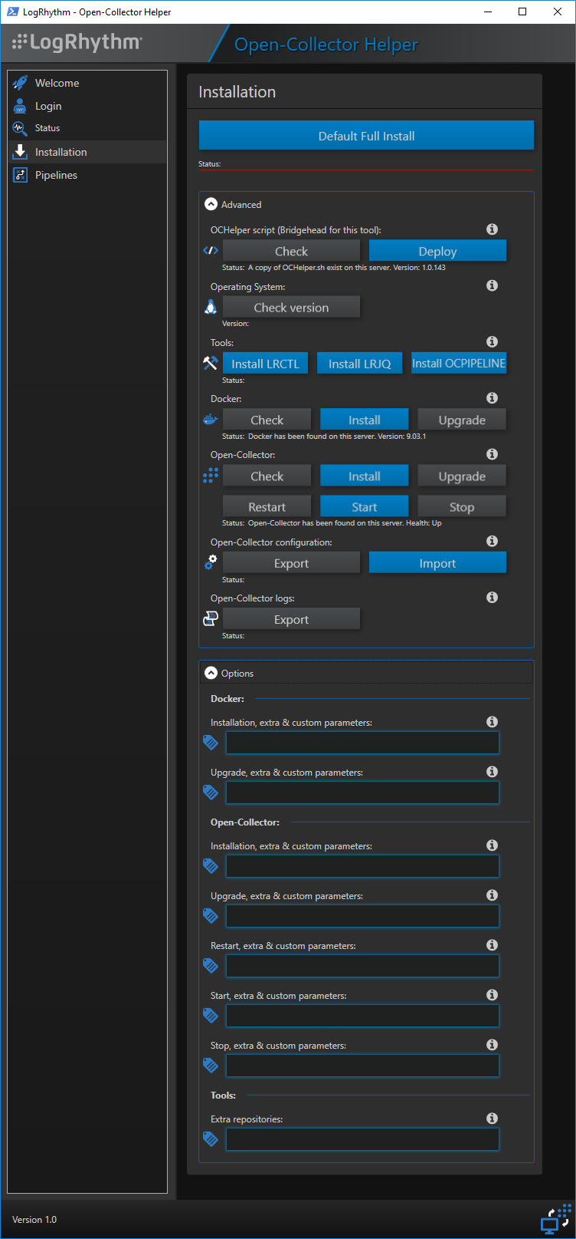Click the network computers icon in footer

point(555,1218)
